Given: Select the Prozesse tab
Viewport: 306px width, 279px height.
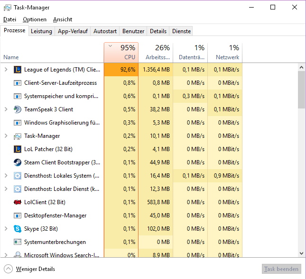Looking at the screenshot, I should click(14, 31).
